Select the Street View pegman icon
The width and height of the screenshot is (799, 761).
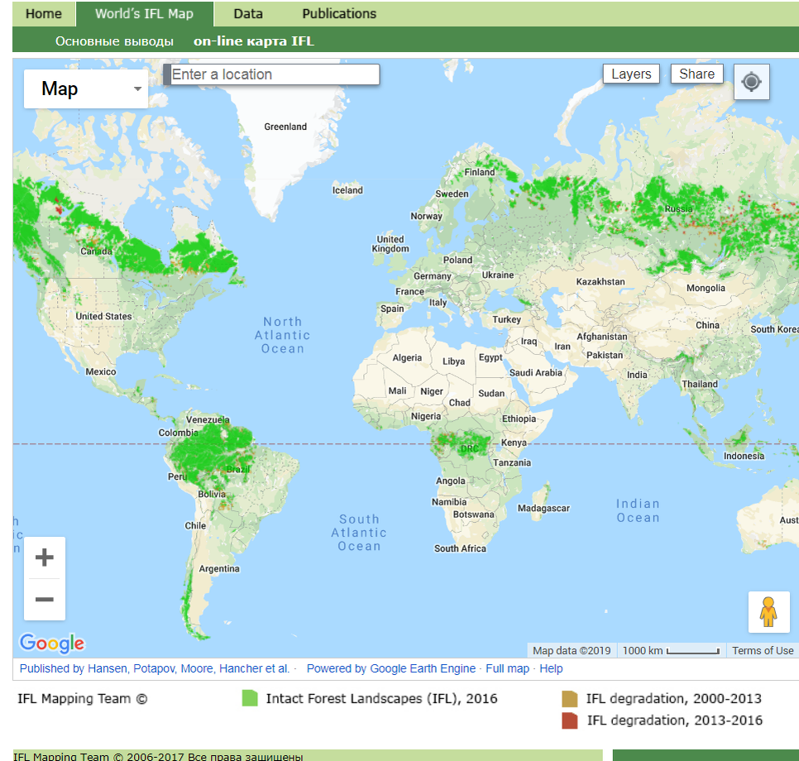(x=768, y=611)
